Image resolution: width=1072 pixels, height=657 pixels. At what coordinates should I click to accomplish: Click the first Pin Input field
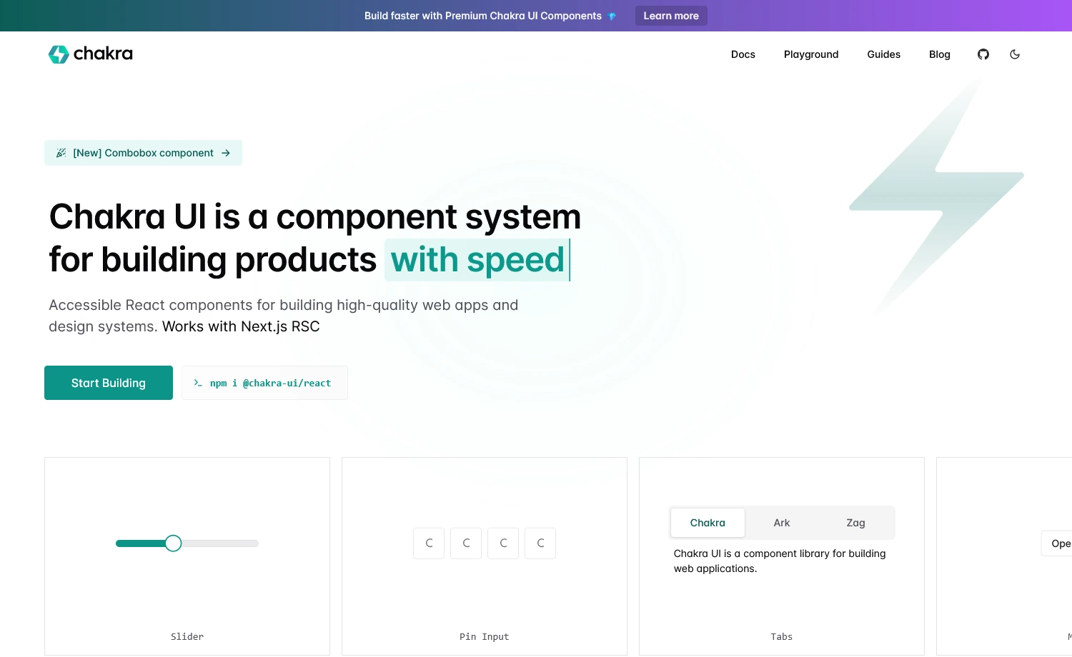click(x=429, y=543)
